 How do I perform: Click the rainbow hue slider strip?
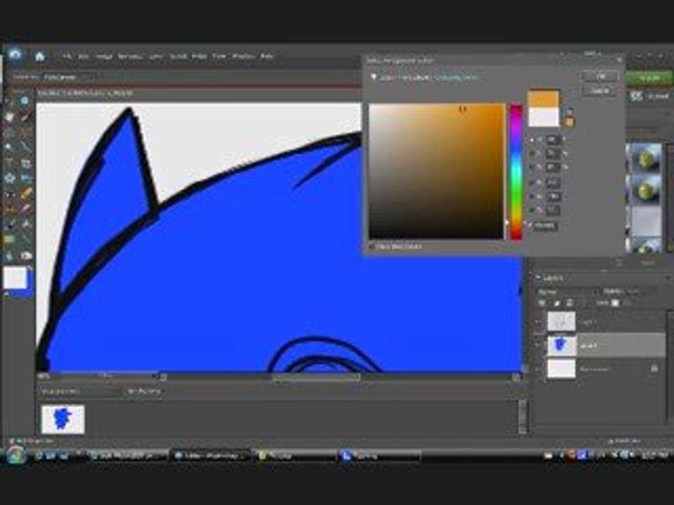point(516,171)
